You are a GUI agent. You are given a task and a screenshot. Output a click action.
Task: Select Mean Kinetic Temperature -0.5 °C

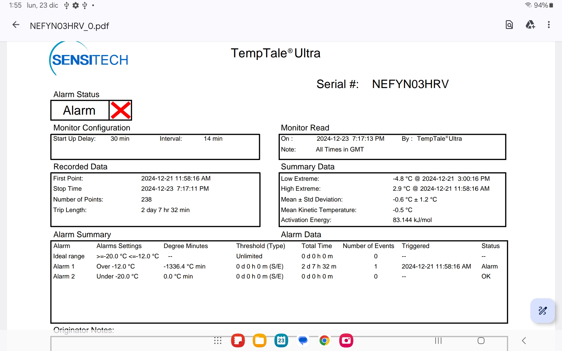tap(402, 210)
